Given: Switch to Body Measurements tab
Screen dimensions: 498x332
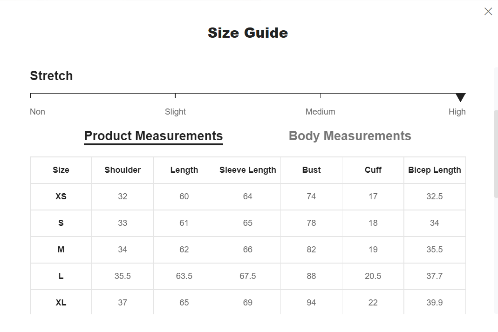Looking at the screenshot, I should click(x=350, y=136).
